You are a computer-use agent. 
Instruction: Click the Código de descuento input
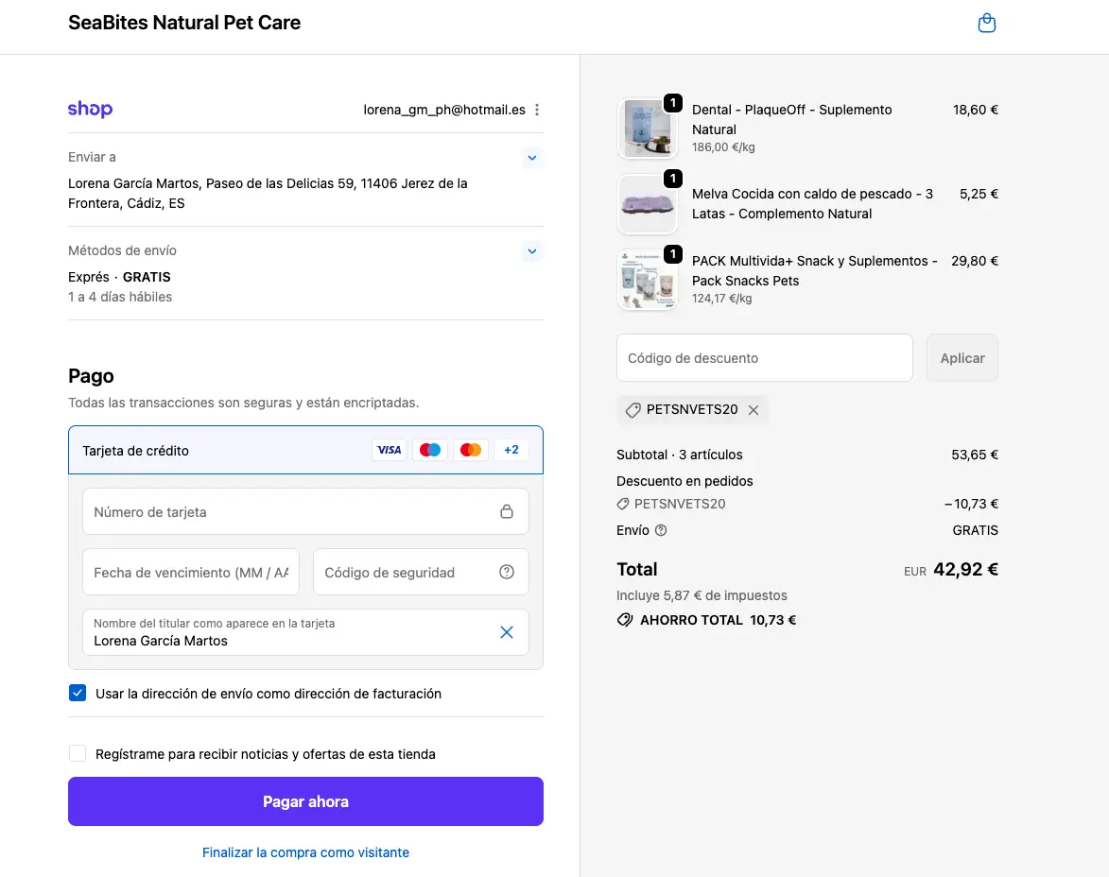764,358
